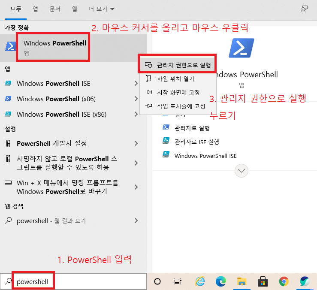Click the shield icon beside 관리자 권한으로 실행
This screenshot has height=290, width=317.
[x=148, y=65]
